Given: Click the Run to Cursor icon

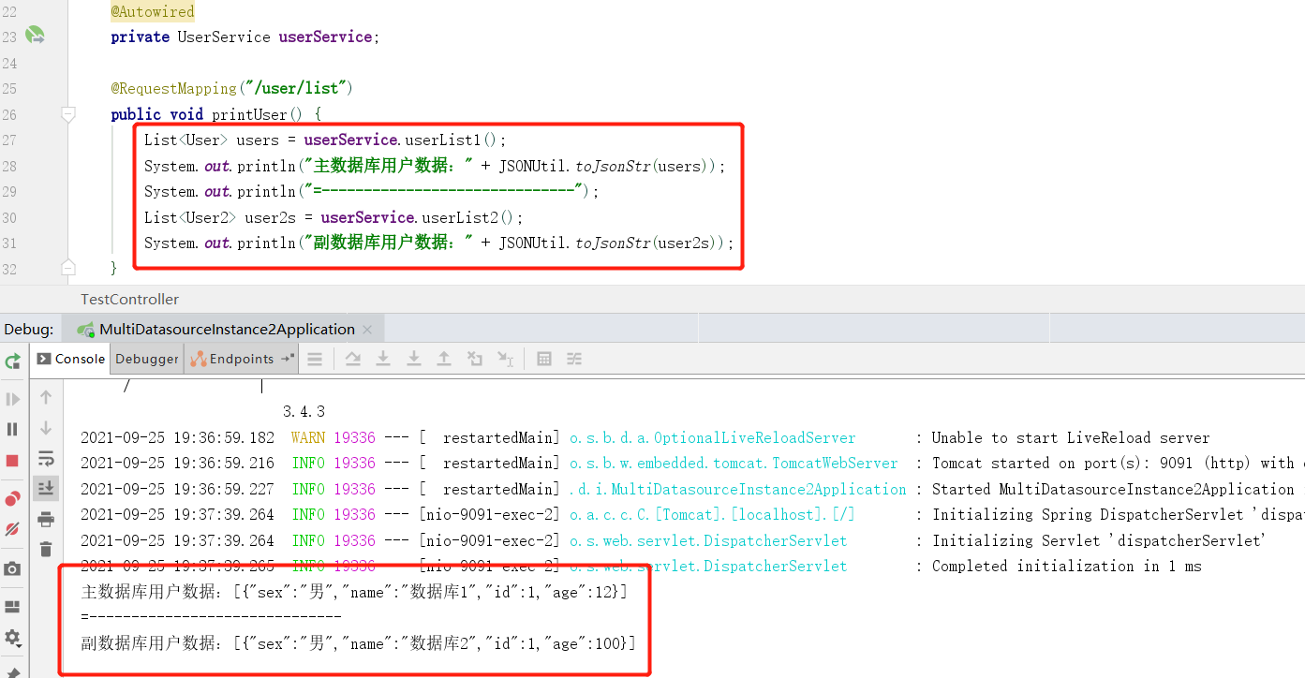Looking at the screenshot, I should click(505, 359).
